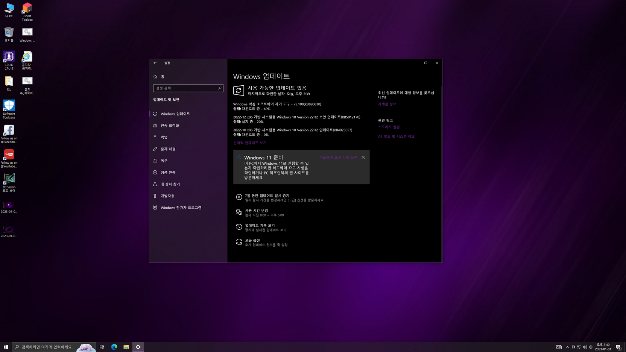Click the magnifier icon in settings search
Screen dimensions: 626x352
(x=220, y=88)
